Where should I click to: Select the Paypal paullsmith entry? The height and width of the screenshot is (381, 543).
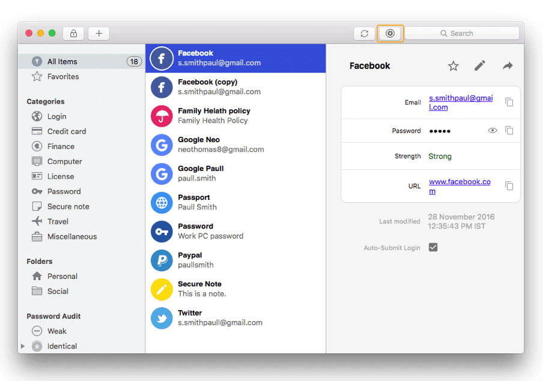[235, 260]
